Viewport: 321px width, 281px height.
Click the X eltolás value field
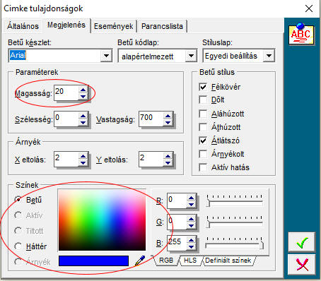tap(66, 160)
